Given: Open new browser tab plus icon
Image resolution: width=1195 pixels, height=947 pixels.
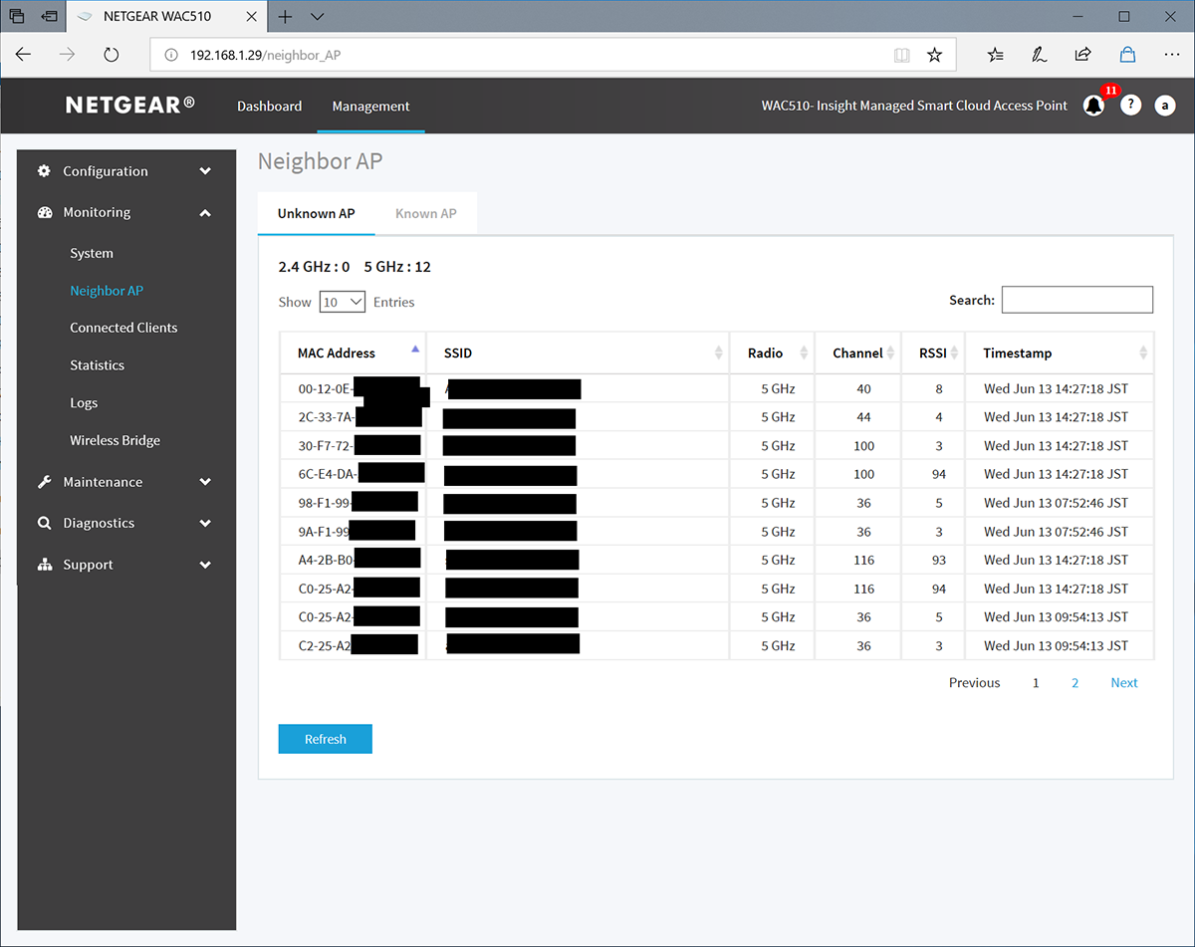Looking at the screenshot, I should coord(285,17).
